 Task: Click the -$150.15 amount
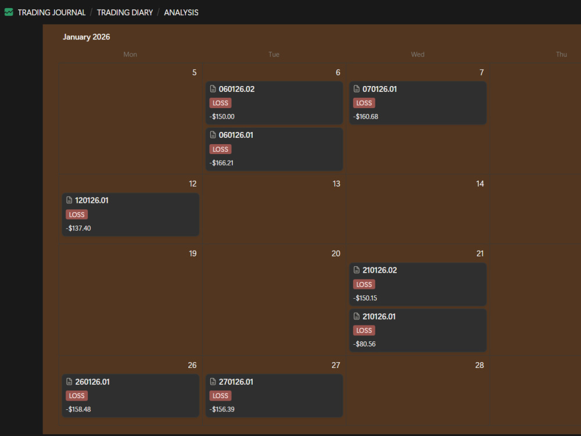(x=365, y=298)
